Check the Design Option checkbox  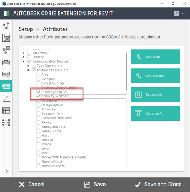[x=39, y=105]
